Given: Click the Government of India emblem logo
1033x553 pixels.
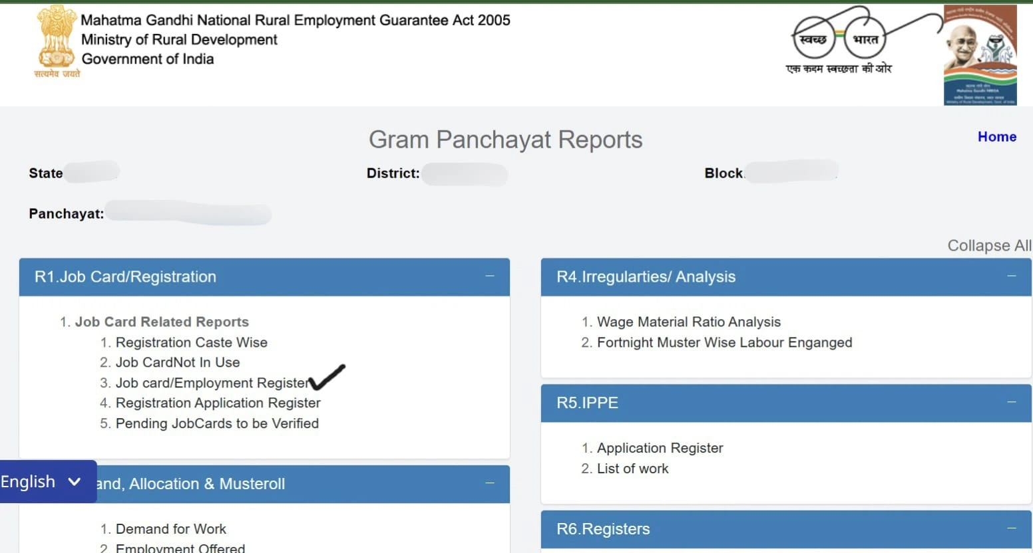Looking at the screenshot, I should [x=57, y=40].
